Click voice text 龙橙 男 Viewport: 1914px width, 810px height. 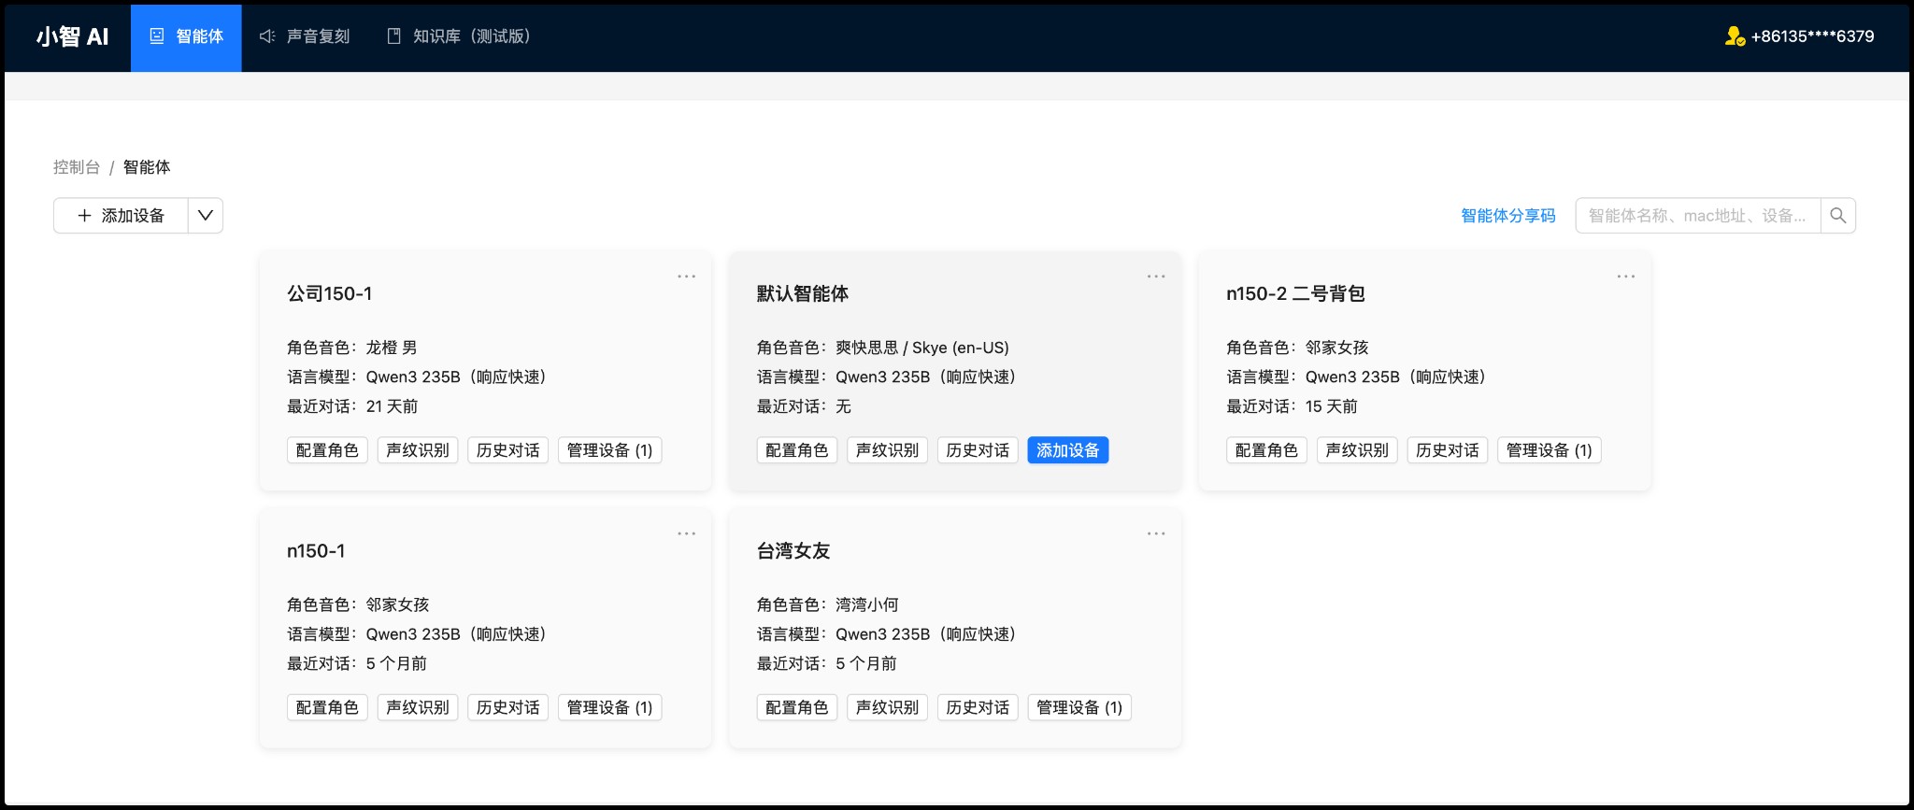[x=392, y=348]
